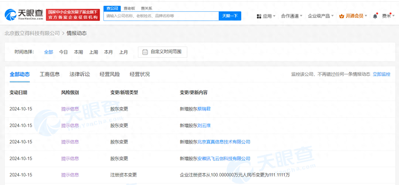Screen dimensions: 399x185
Task: Click the date in the 刘云淮 row
Action: click(x=21, y=126)
